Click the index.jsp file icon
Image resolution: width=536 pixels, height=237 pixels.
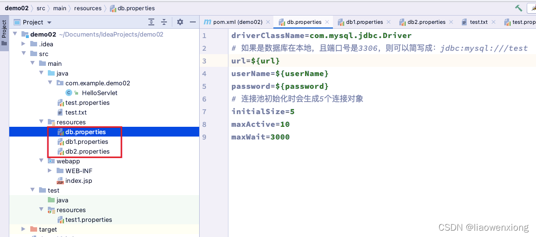pyautogui.click(x=60, y=180)
